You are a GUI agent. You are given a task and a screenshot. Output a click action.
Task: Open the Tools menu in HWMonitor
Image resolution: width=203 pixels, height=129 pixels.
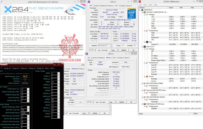pos(150,5)
